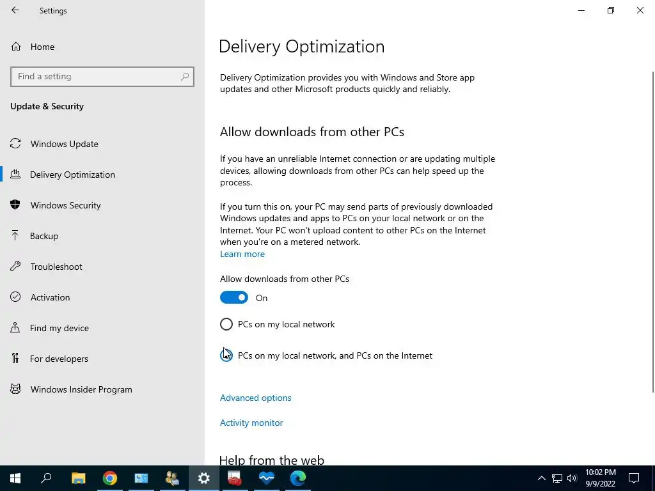Click the Windows Security shield icon
Screen dimensions: 655x491
[x=15, y=205]
